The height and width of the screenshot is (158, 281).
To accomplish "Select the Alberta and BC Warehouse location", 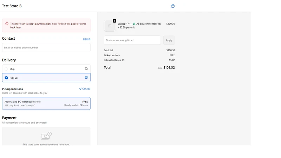I will (46, 103).
